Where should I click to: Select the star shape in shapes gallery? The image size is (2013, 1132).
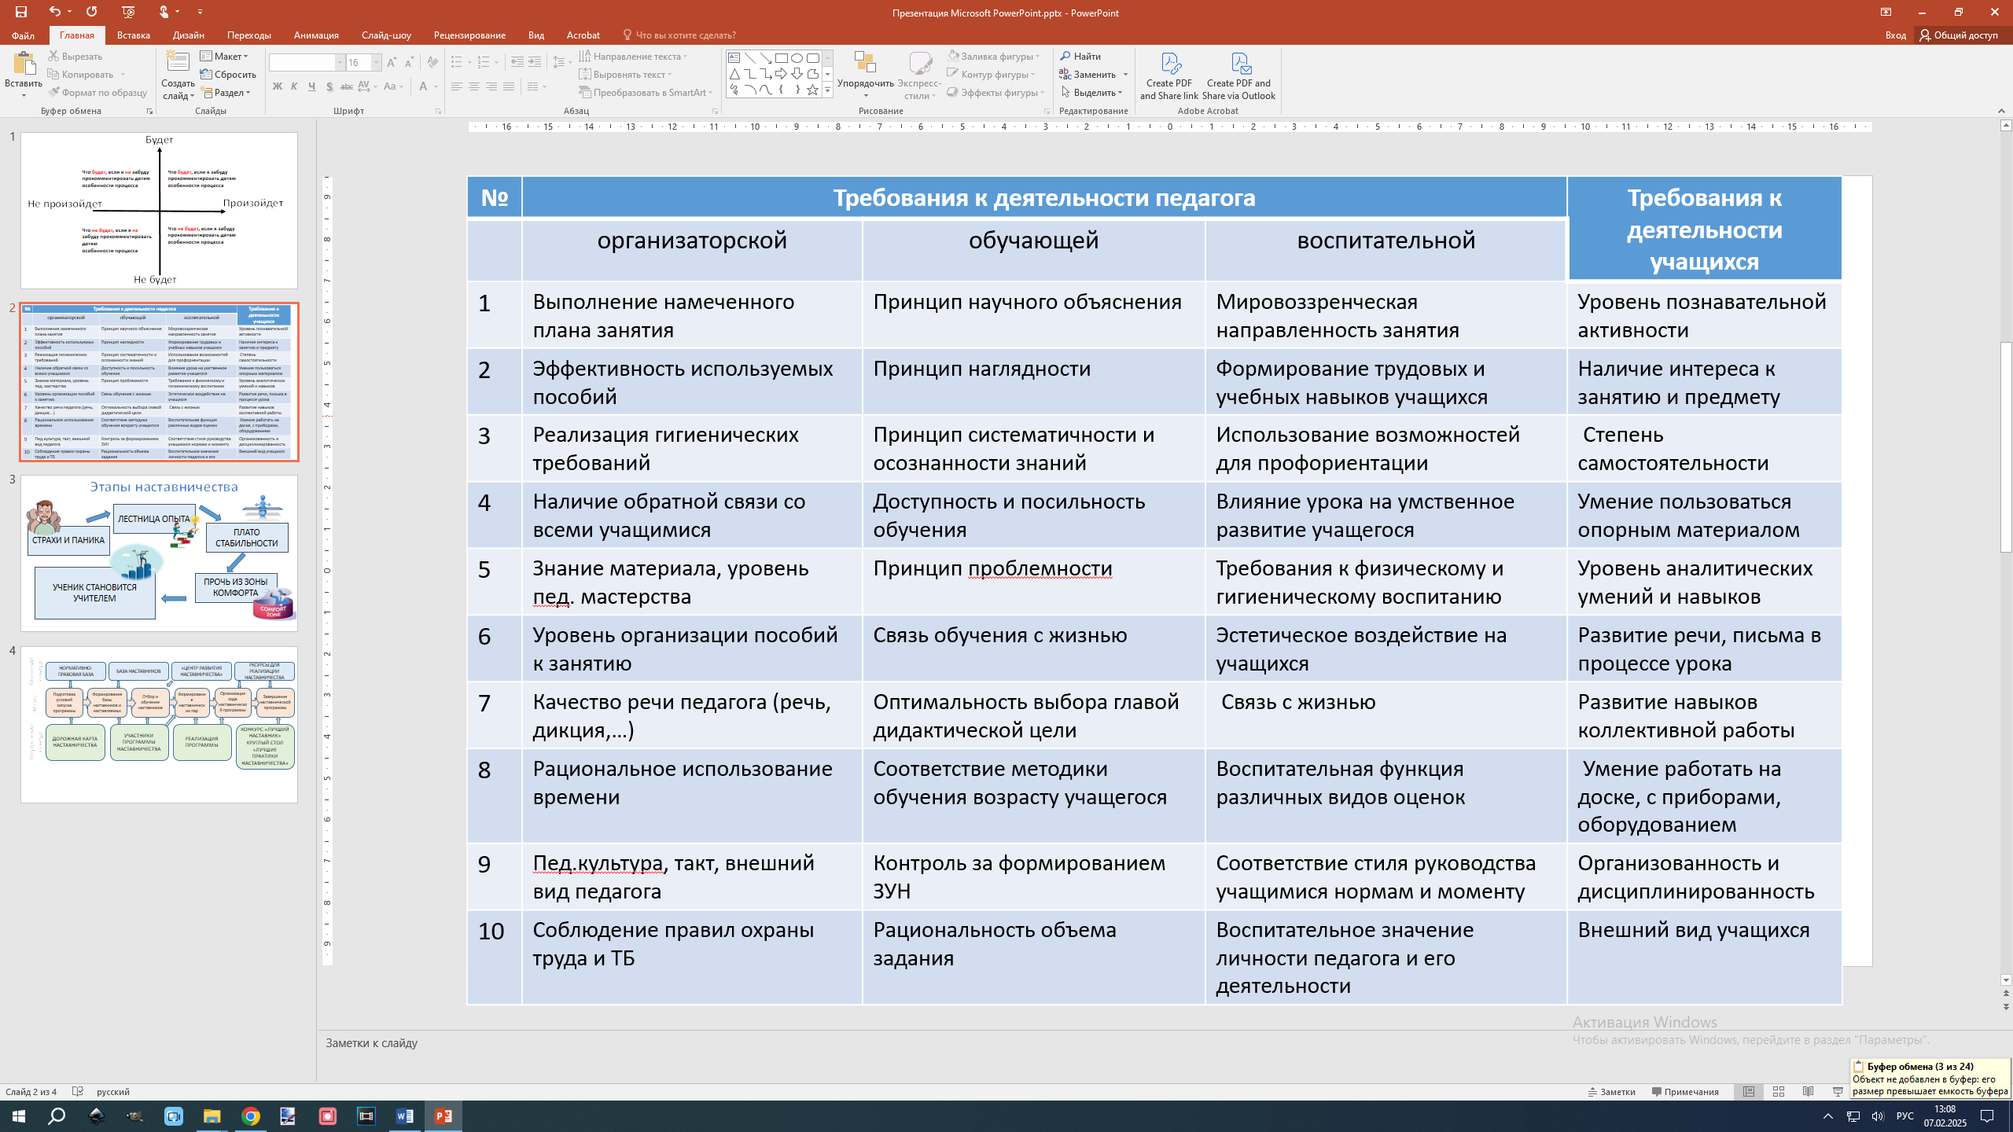pos(812,90)
